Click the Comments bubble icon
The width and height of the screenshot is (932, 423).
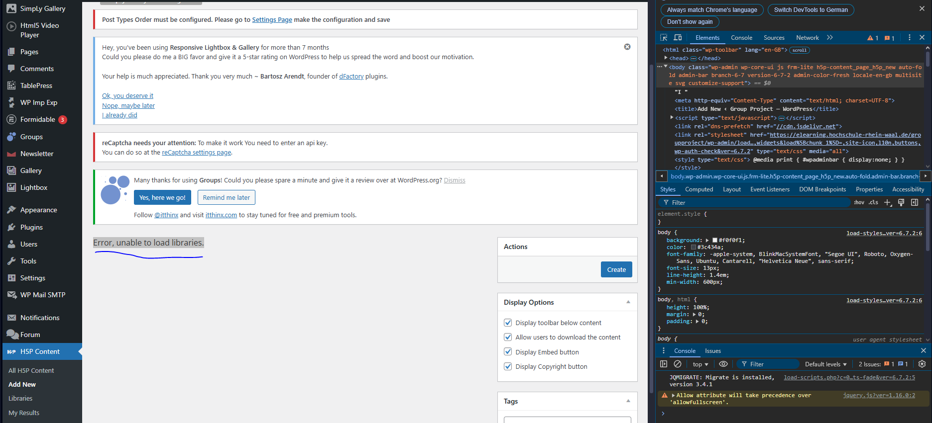tap(11, 69)
